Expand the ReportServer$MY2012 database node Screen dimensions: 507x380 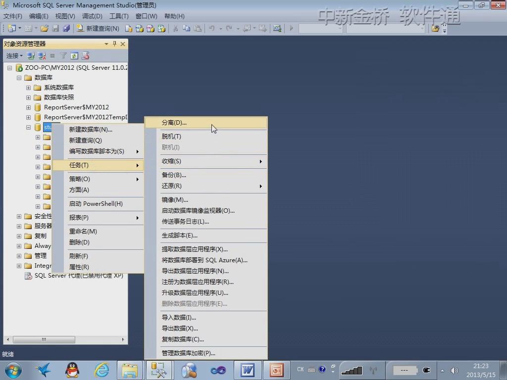click(28, 107)
